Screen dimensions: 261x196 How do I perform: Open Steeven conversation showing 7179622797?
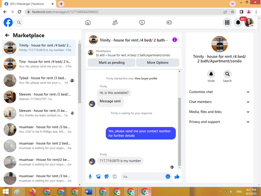[39, 97]
